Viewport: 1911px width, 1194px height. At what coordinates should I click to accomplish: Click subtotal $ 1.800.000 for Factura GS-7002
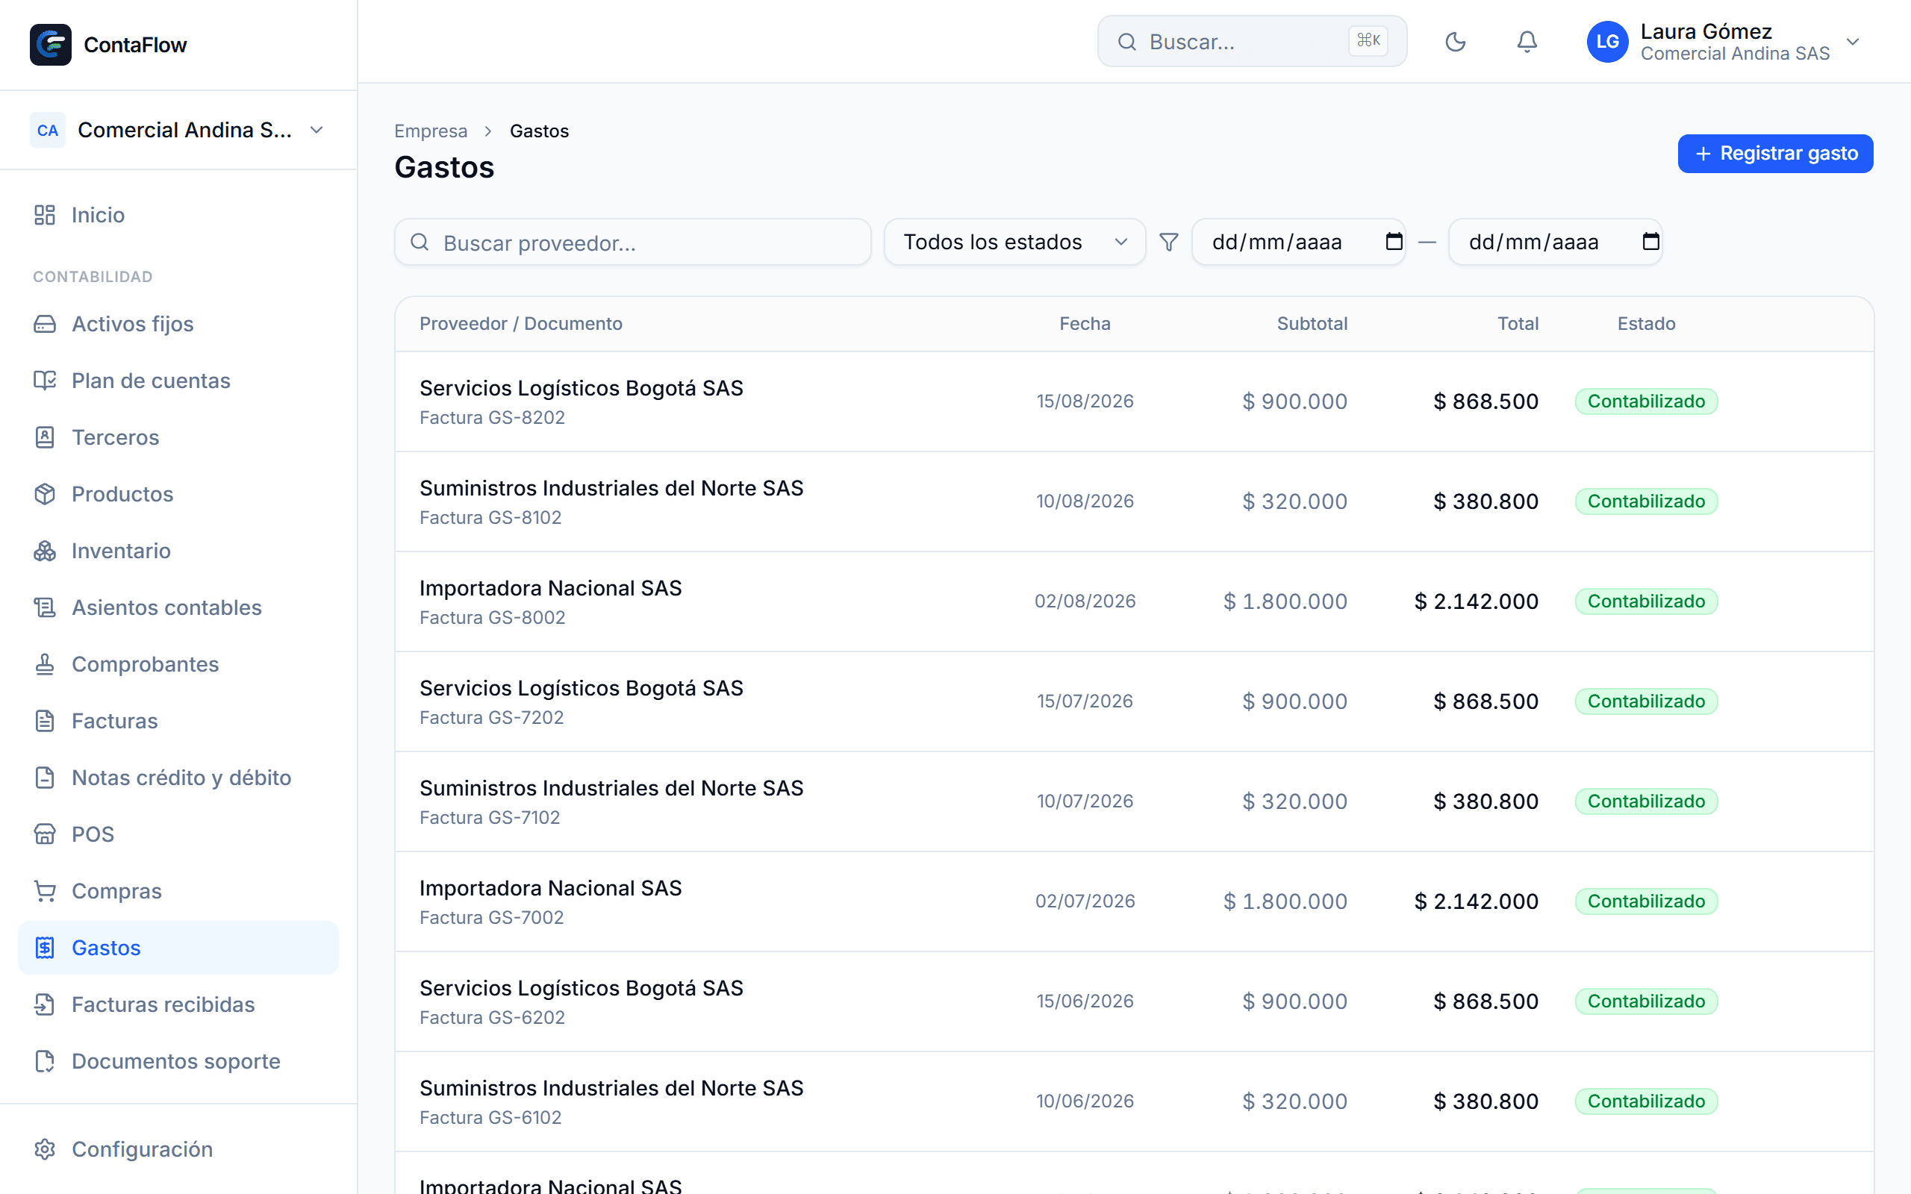[x=1285, y=901]
